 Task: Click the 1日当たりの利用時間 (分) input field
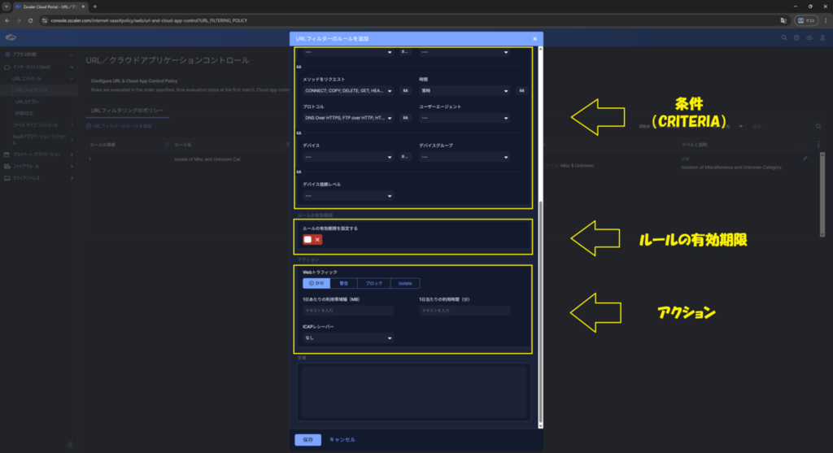(464, 311)
